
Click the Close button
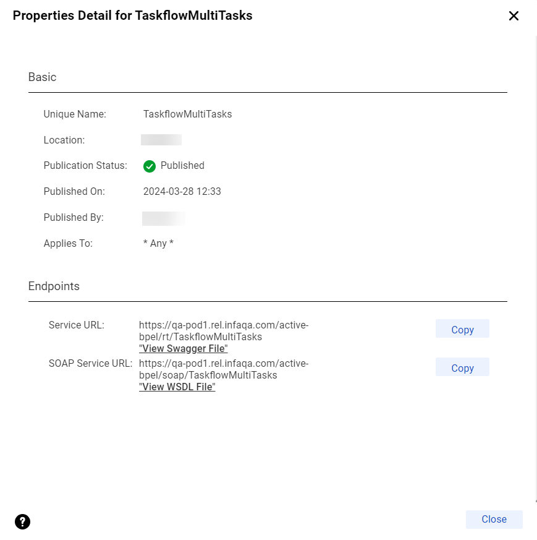click(x=494, y=520)
